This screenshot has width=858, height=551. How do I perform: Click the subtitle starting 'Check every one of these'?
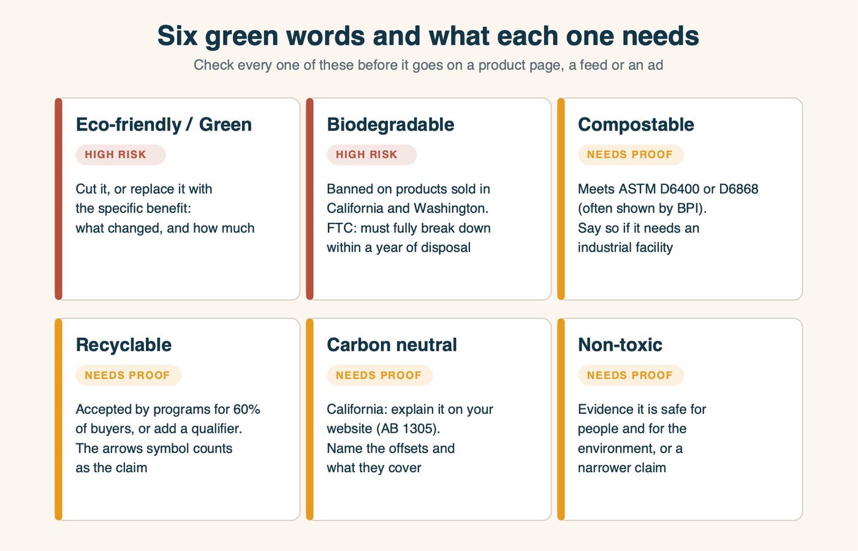click(428, 65)
